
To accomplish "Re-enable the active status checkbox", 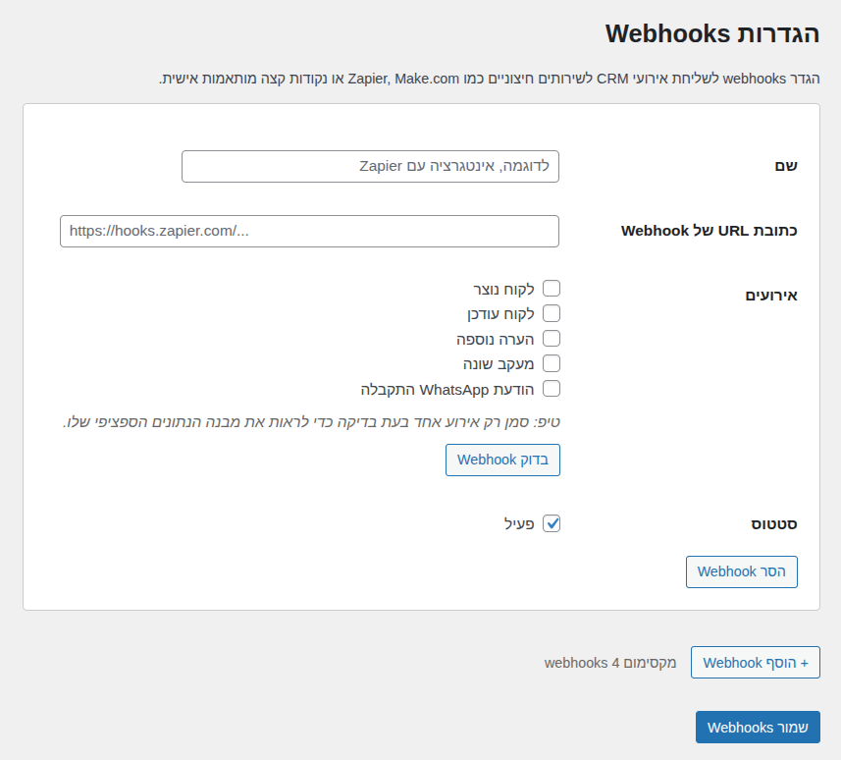I will 552,523.
